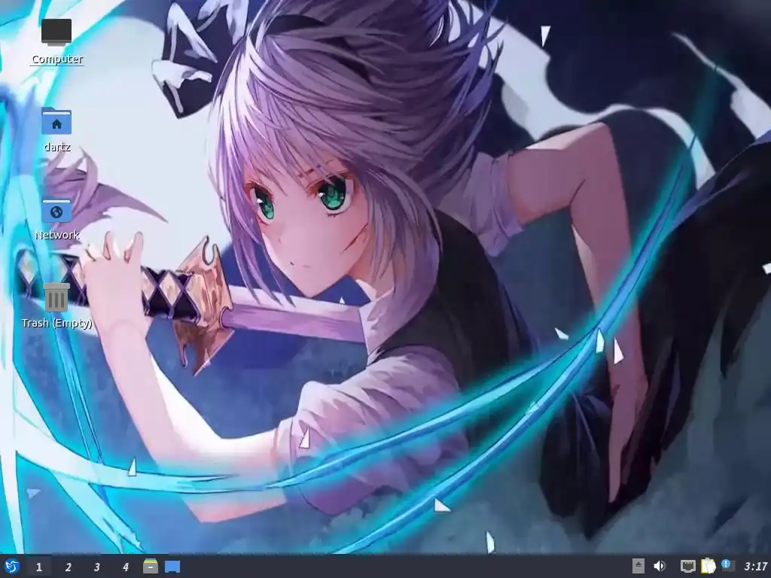The height and width of the screenshot is (578, 771).
Task: Open the removable media eject icon
Action: pyautogui.click(x=638, y=566)
